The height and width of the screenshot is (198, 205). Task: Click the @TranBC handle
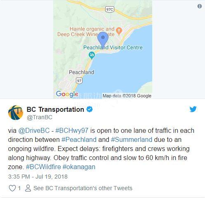point(40,118)
